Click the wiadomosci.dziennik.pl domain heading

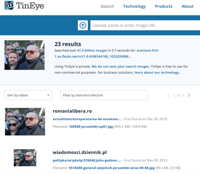tap(80, 152)
